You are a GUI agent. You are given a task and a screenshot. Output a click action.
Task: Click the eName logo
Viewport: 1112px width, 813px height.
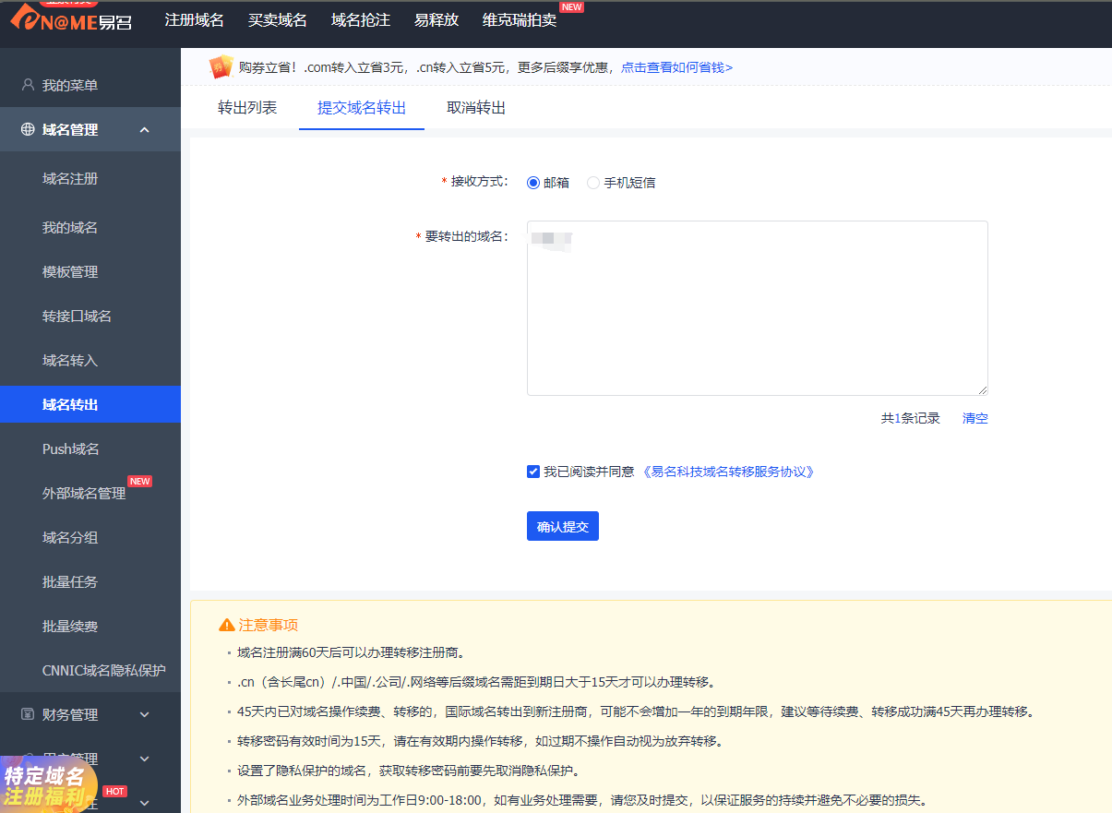coord(70,18)
